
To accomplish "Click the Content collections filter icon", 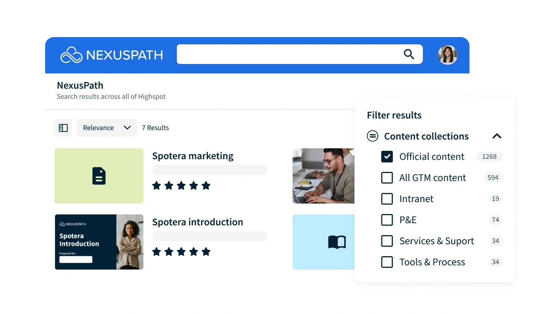I will click(x=372, y=136).
